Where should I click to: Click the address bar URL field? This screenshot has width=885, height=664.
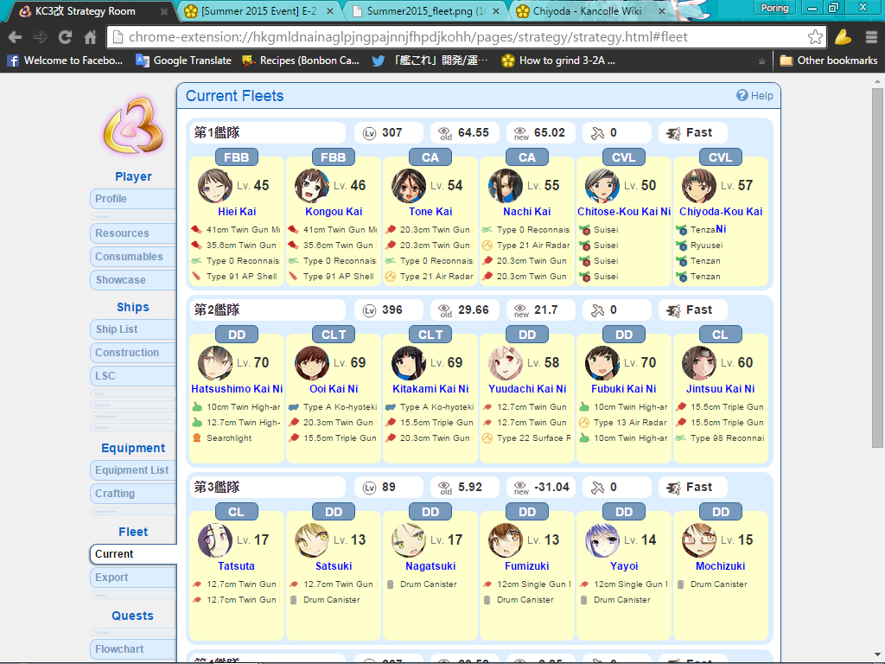(466, 37)
